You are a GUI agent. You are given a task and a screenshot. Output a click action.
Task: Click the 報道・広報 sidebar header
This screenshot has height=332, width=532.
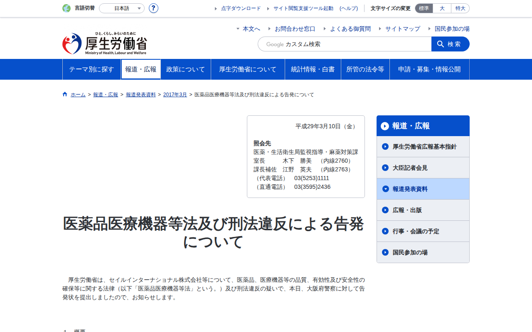423,126
